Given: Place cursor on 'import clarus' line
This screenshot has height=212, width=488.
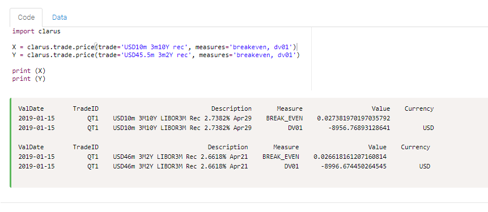Looking at the screenshot, I should pos(36,31).
